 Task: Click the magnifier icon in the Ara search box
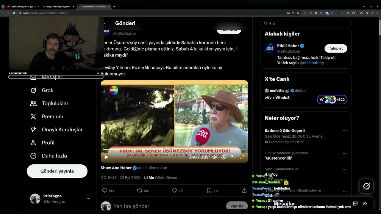[x=266, y=23]
